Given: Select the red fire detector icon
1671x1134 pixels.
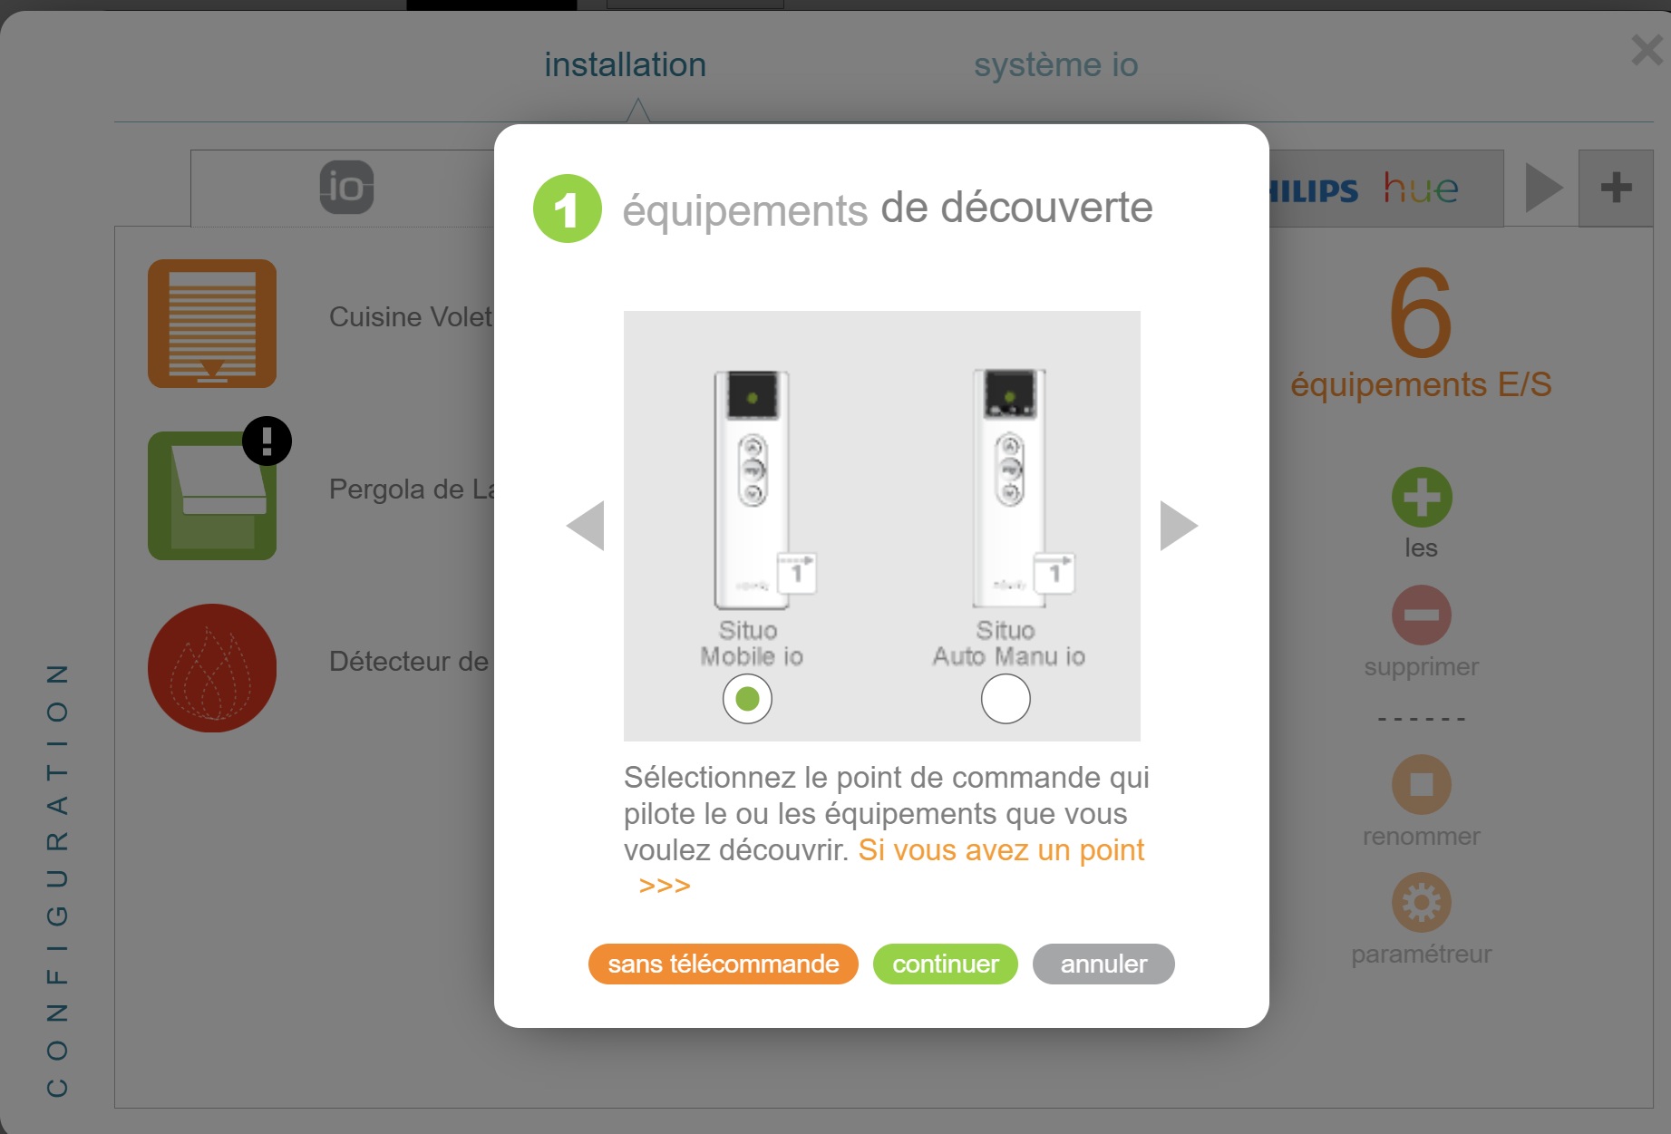Looking at the screenshot, I should 212,668.
